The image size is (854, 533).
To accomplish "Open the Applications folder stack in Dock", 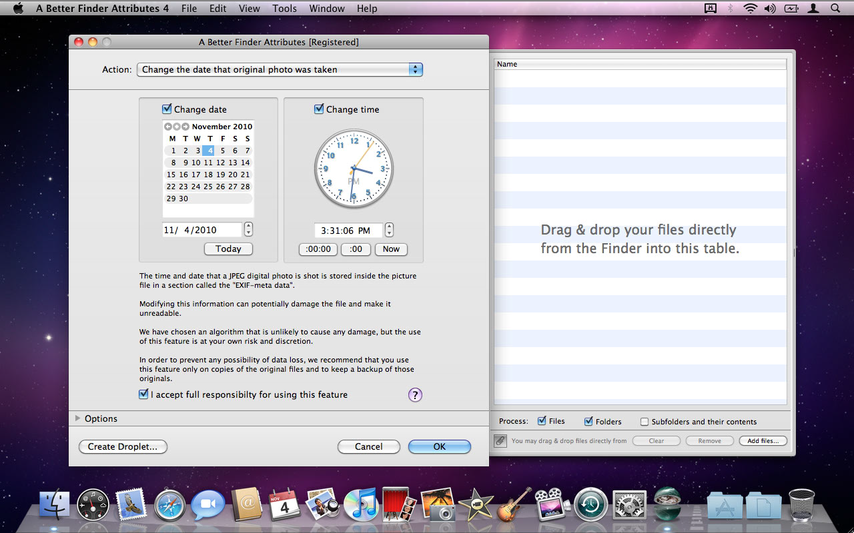I will click(725, 505).
